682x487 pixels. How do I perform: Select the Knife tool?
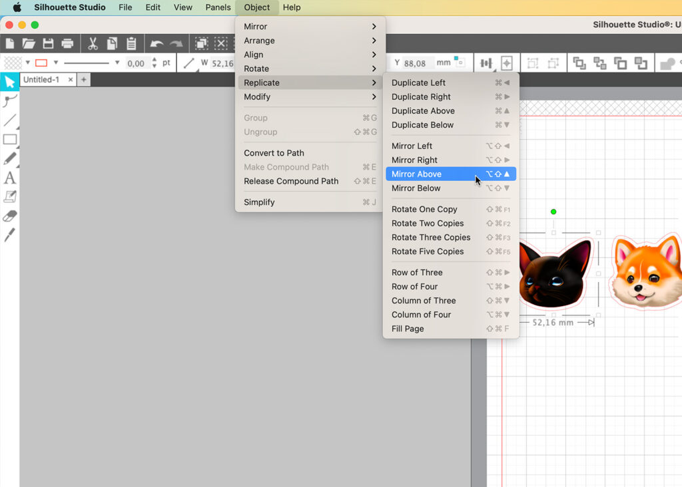[x=9, y=235]
